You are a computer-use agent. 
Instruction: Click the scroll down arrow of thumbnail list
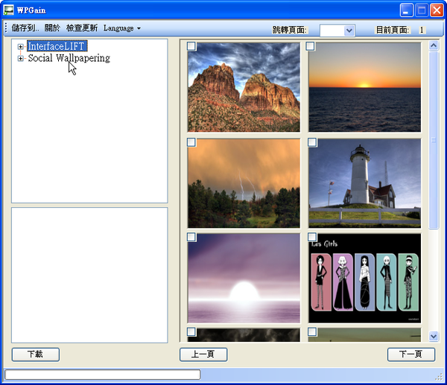434,337
